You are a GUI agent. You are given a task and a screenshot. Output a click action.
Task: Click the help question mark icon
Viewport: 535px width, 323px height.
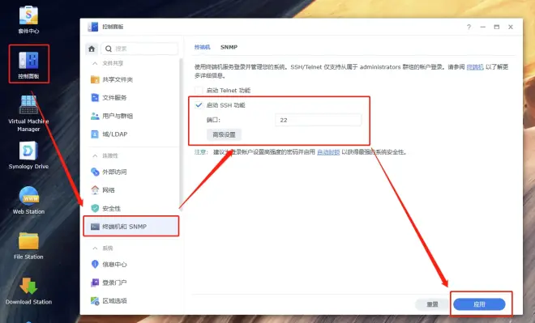(469, 27)
